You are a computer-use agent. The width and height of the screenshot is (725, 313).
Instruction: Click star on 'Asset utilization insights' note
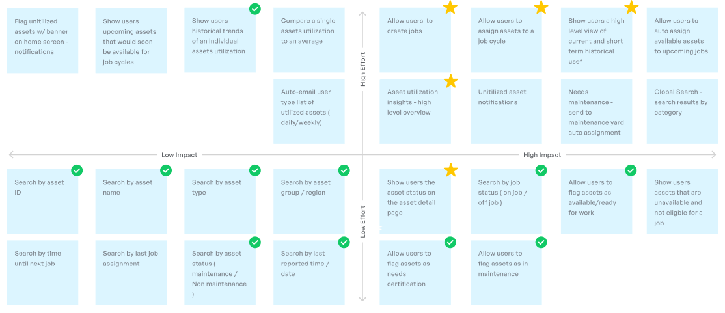450,81
